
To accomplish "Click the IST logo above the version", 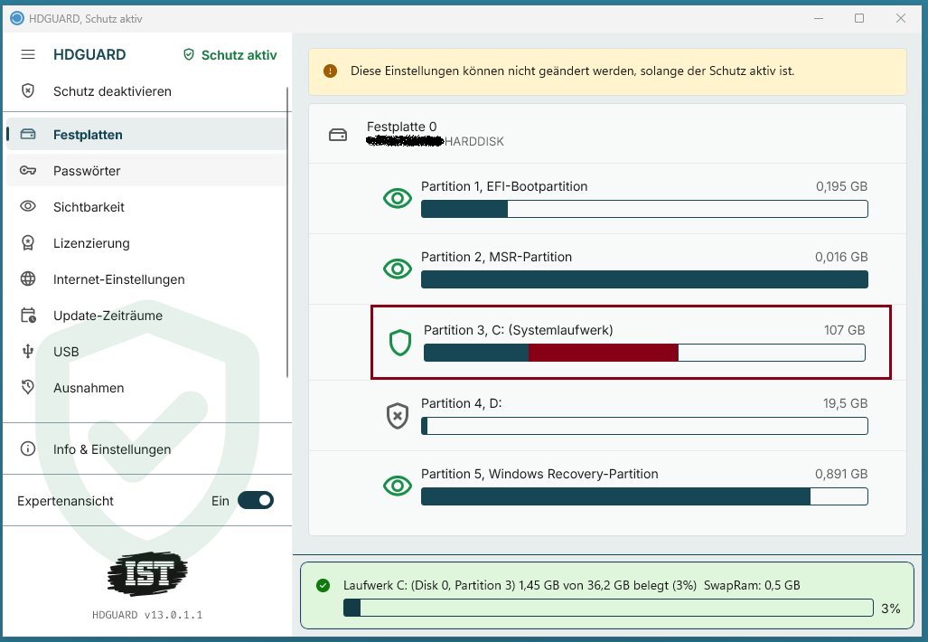I will tap(147, 573).
